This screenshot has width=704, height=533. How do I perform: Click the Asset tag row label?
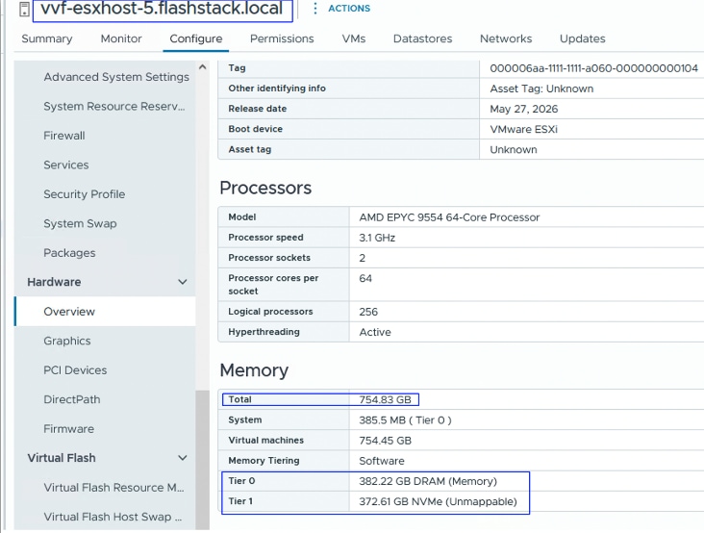250,149
